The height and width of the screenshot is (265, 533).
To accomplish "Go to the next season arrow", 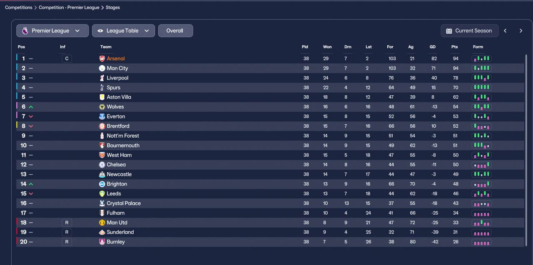I will pos(521,31).
